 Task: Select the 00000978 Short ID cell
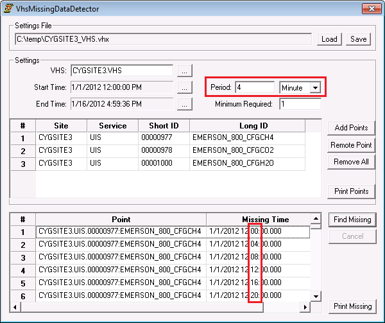coord(164,150)
